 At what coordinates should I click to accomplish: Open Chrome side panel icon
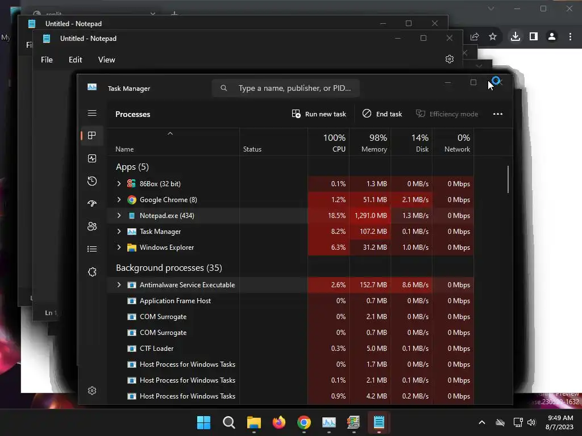click(x=534, y=36)
